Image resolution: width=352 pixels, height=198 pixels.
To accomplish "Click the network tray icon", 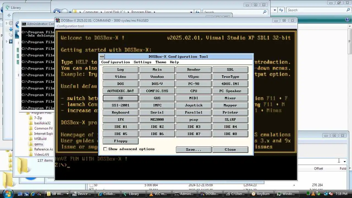I will point(325,194).
